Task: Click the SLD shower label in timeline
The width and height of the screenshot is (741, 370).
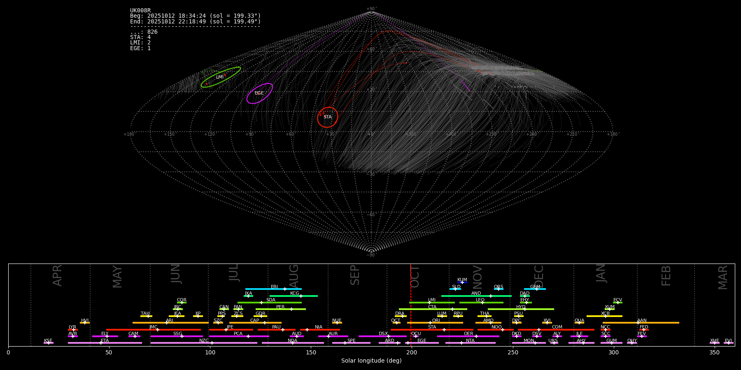Action: pos(456,287)
